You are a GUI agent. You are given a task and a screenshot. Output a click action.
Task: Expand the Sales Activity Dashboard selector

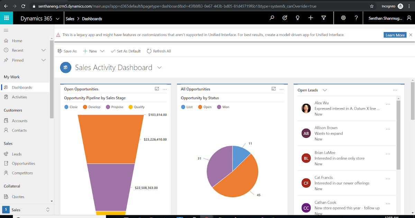pyautogui.click(x=159, y=67)
